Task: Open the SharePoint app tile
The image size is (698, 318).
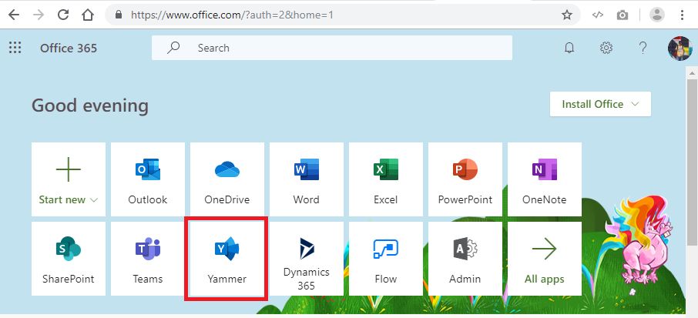Action: (69, 259)
